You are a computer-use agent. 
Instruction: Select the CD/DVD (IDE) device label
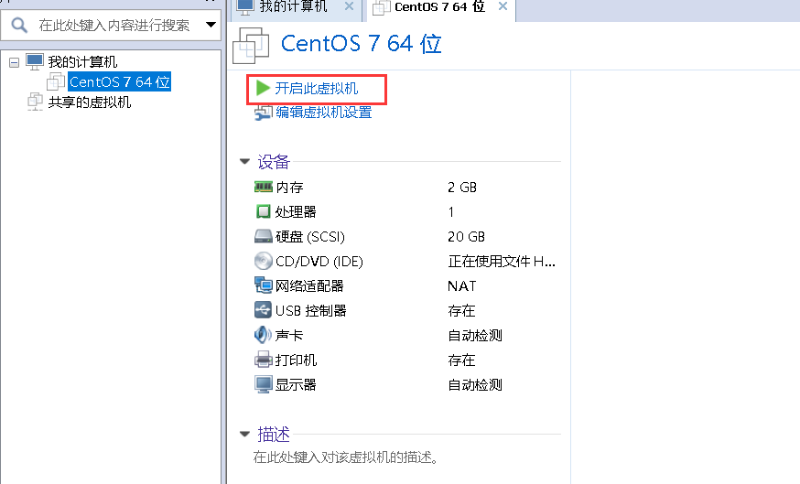click(319, 262)
